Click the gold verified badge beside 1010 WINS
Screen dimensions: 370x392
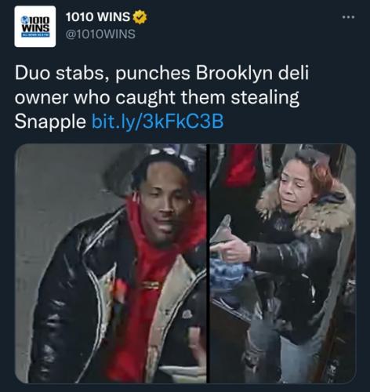point(140,17)
